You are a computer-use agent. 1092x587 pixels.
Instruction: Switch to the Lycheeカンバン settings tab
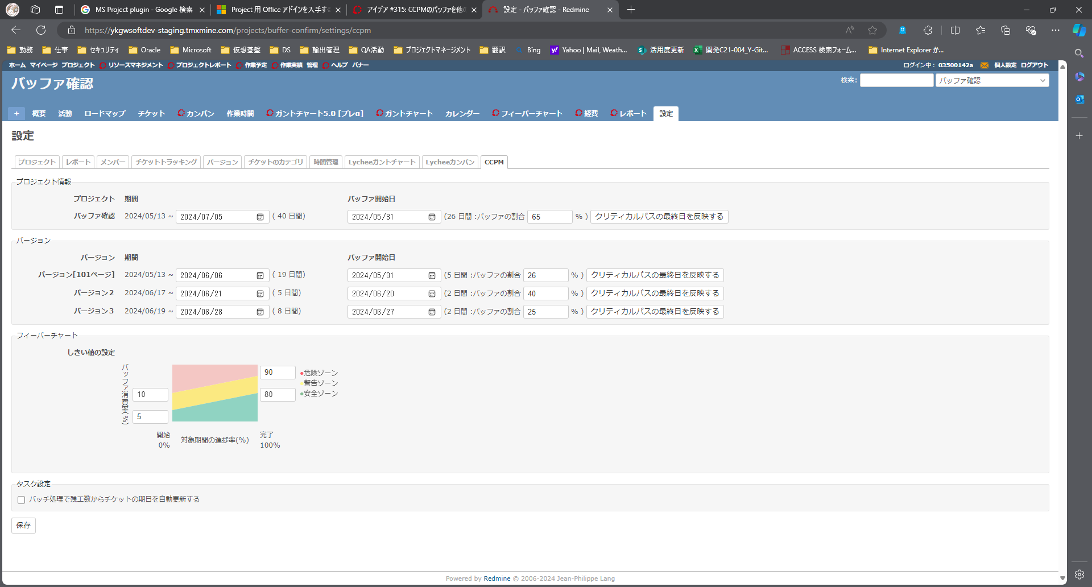pos(450,162)
